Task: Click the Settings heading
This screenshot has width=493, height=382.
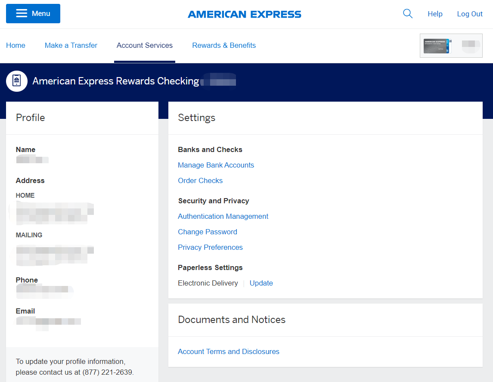Action: pyautogui.click(x=196, y=118)
